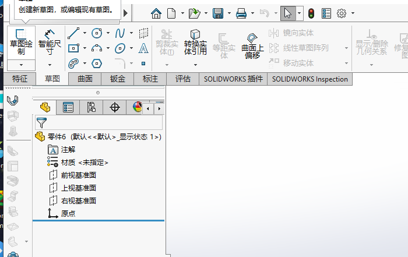Open the Save dropdown arrow
This screenshot has width=408, height=257.
click(x=229, y=13)
